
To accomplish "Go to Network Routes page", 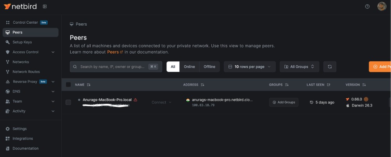I will (26, 72).
